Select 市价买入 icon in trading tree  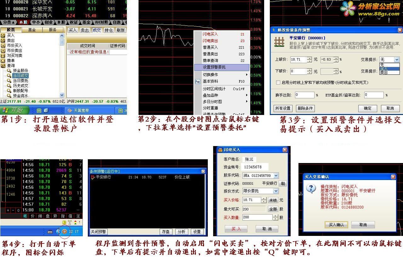[3, 46]
